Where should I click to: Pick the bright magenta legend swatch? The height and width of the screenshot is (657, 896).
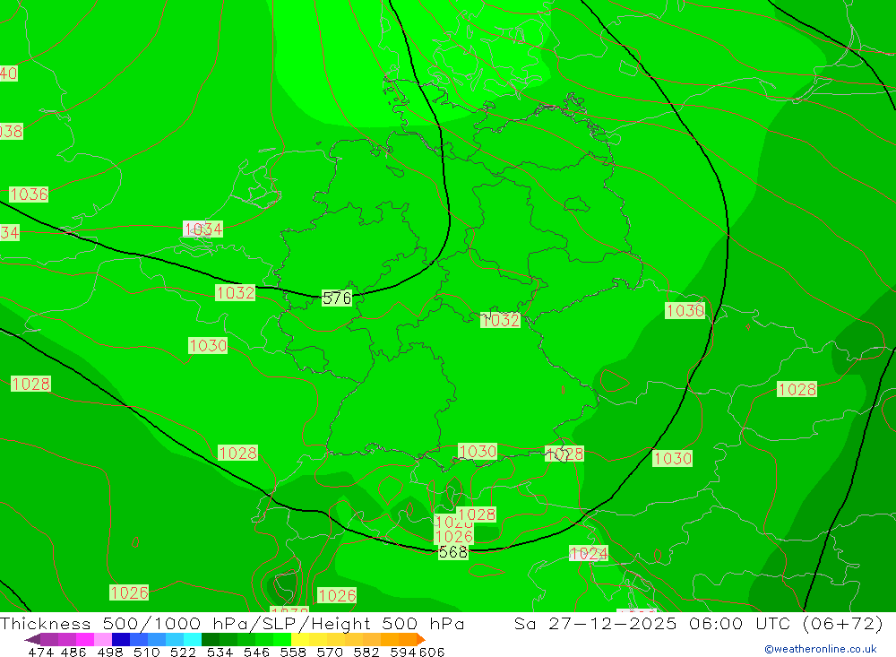pyautogui.click(x=84, y=639)
